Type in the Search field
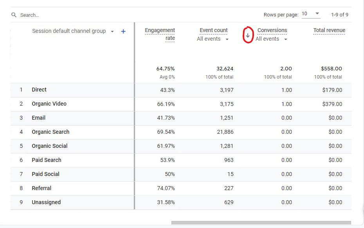 click(78, 15)
